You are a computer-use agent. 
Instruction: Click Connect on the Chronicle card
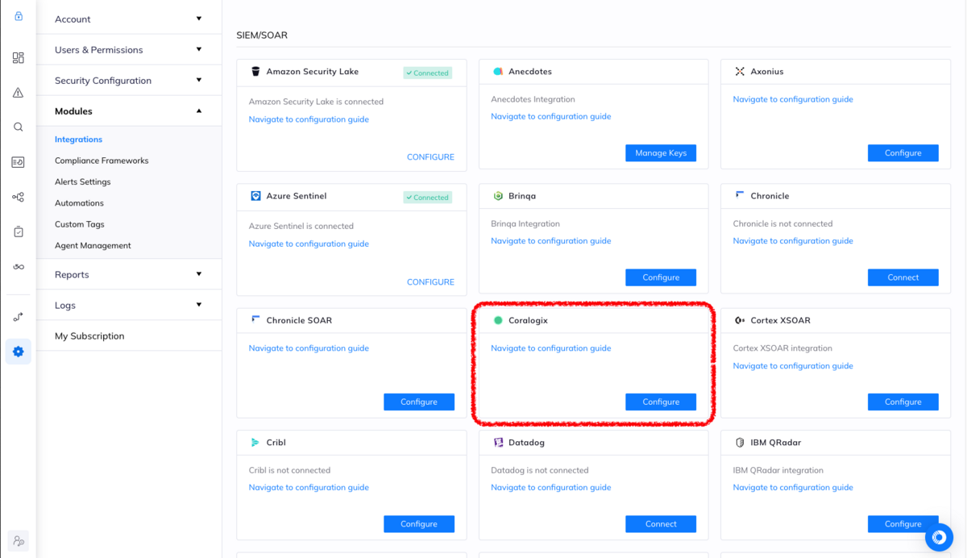click(903, 277)
